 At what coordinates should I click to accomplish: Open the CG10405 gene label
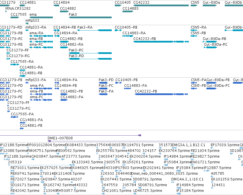click(x=123, y=3)
